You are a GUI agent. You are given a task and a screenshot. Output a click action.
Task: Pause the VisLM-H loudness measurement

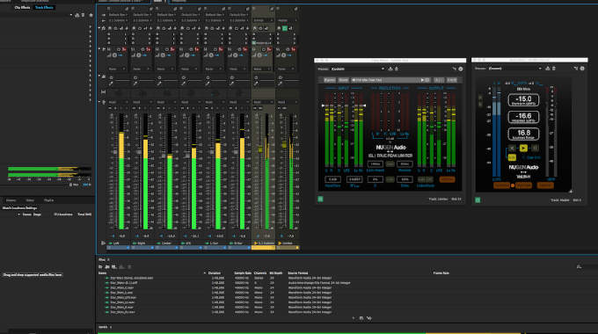(535, 148)
